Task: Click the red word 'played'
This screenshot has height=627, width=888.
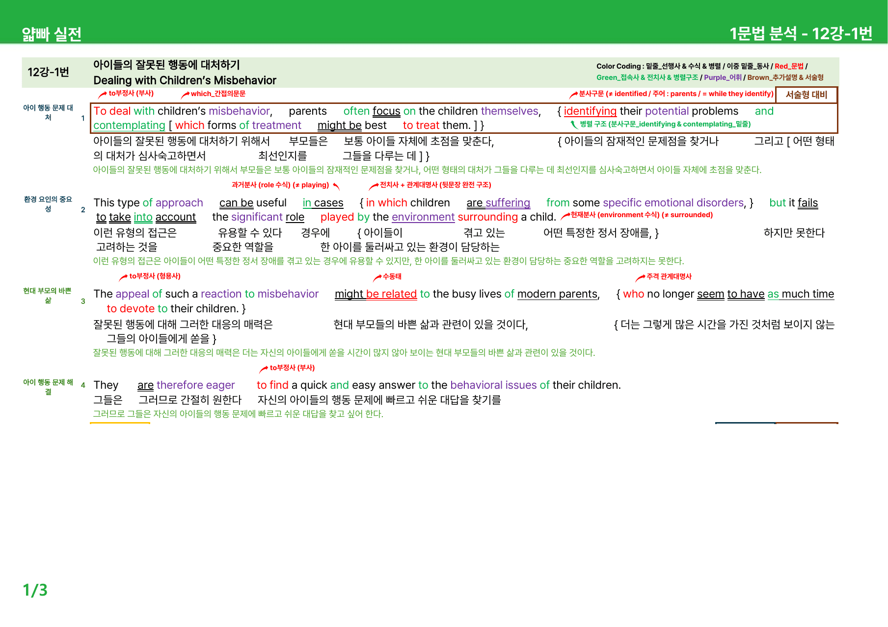Action: point(337,217)
